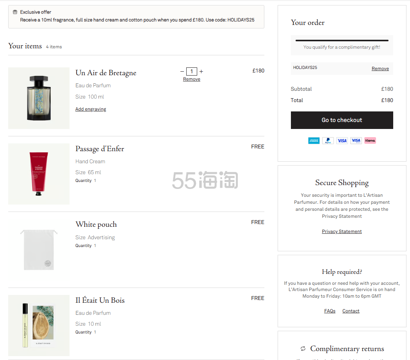Increase Un Air de Bretagne quantity
The image size is (410, 360).
201,71
